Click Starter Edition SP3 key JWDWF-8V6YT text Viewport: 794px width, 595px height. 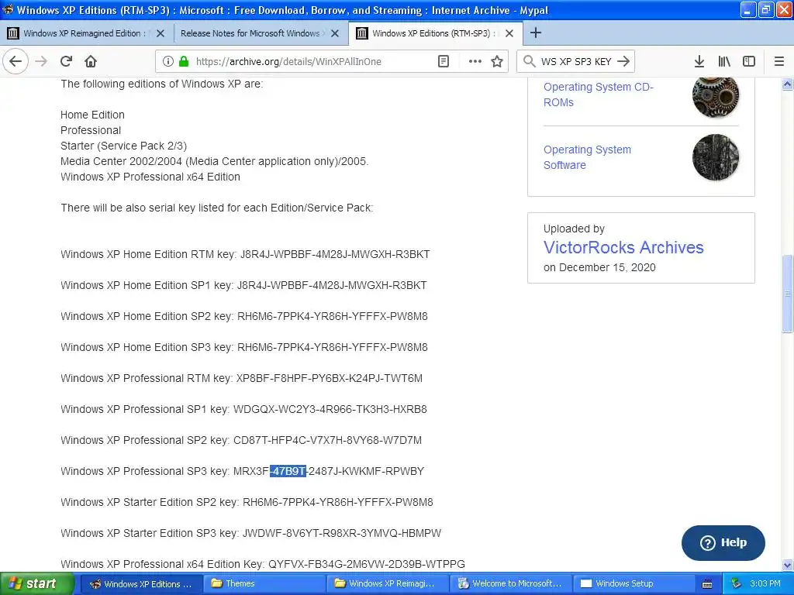[342, 533]
